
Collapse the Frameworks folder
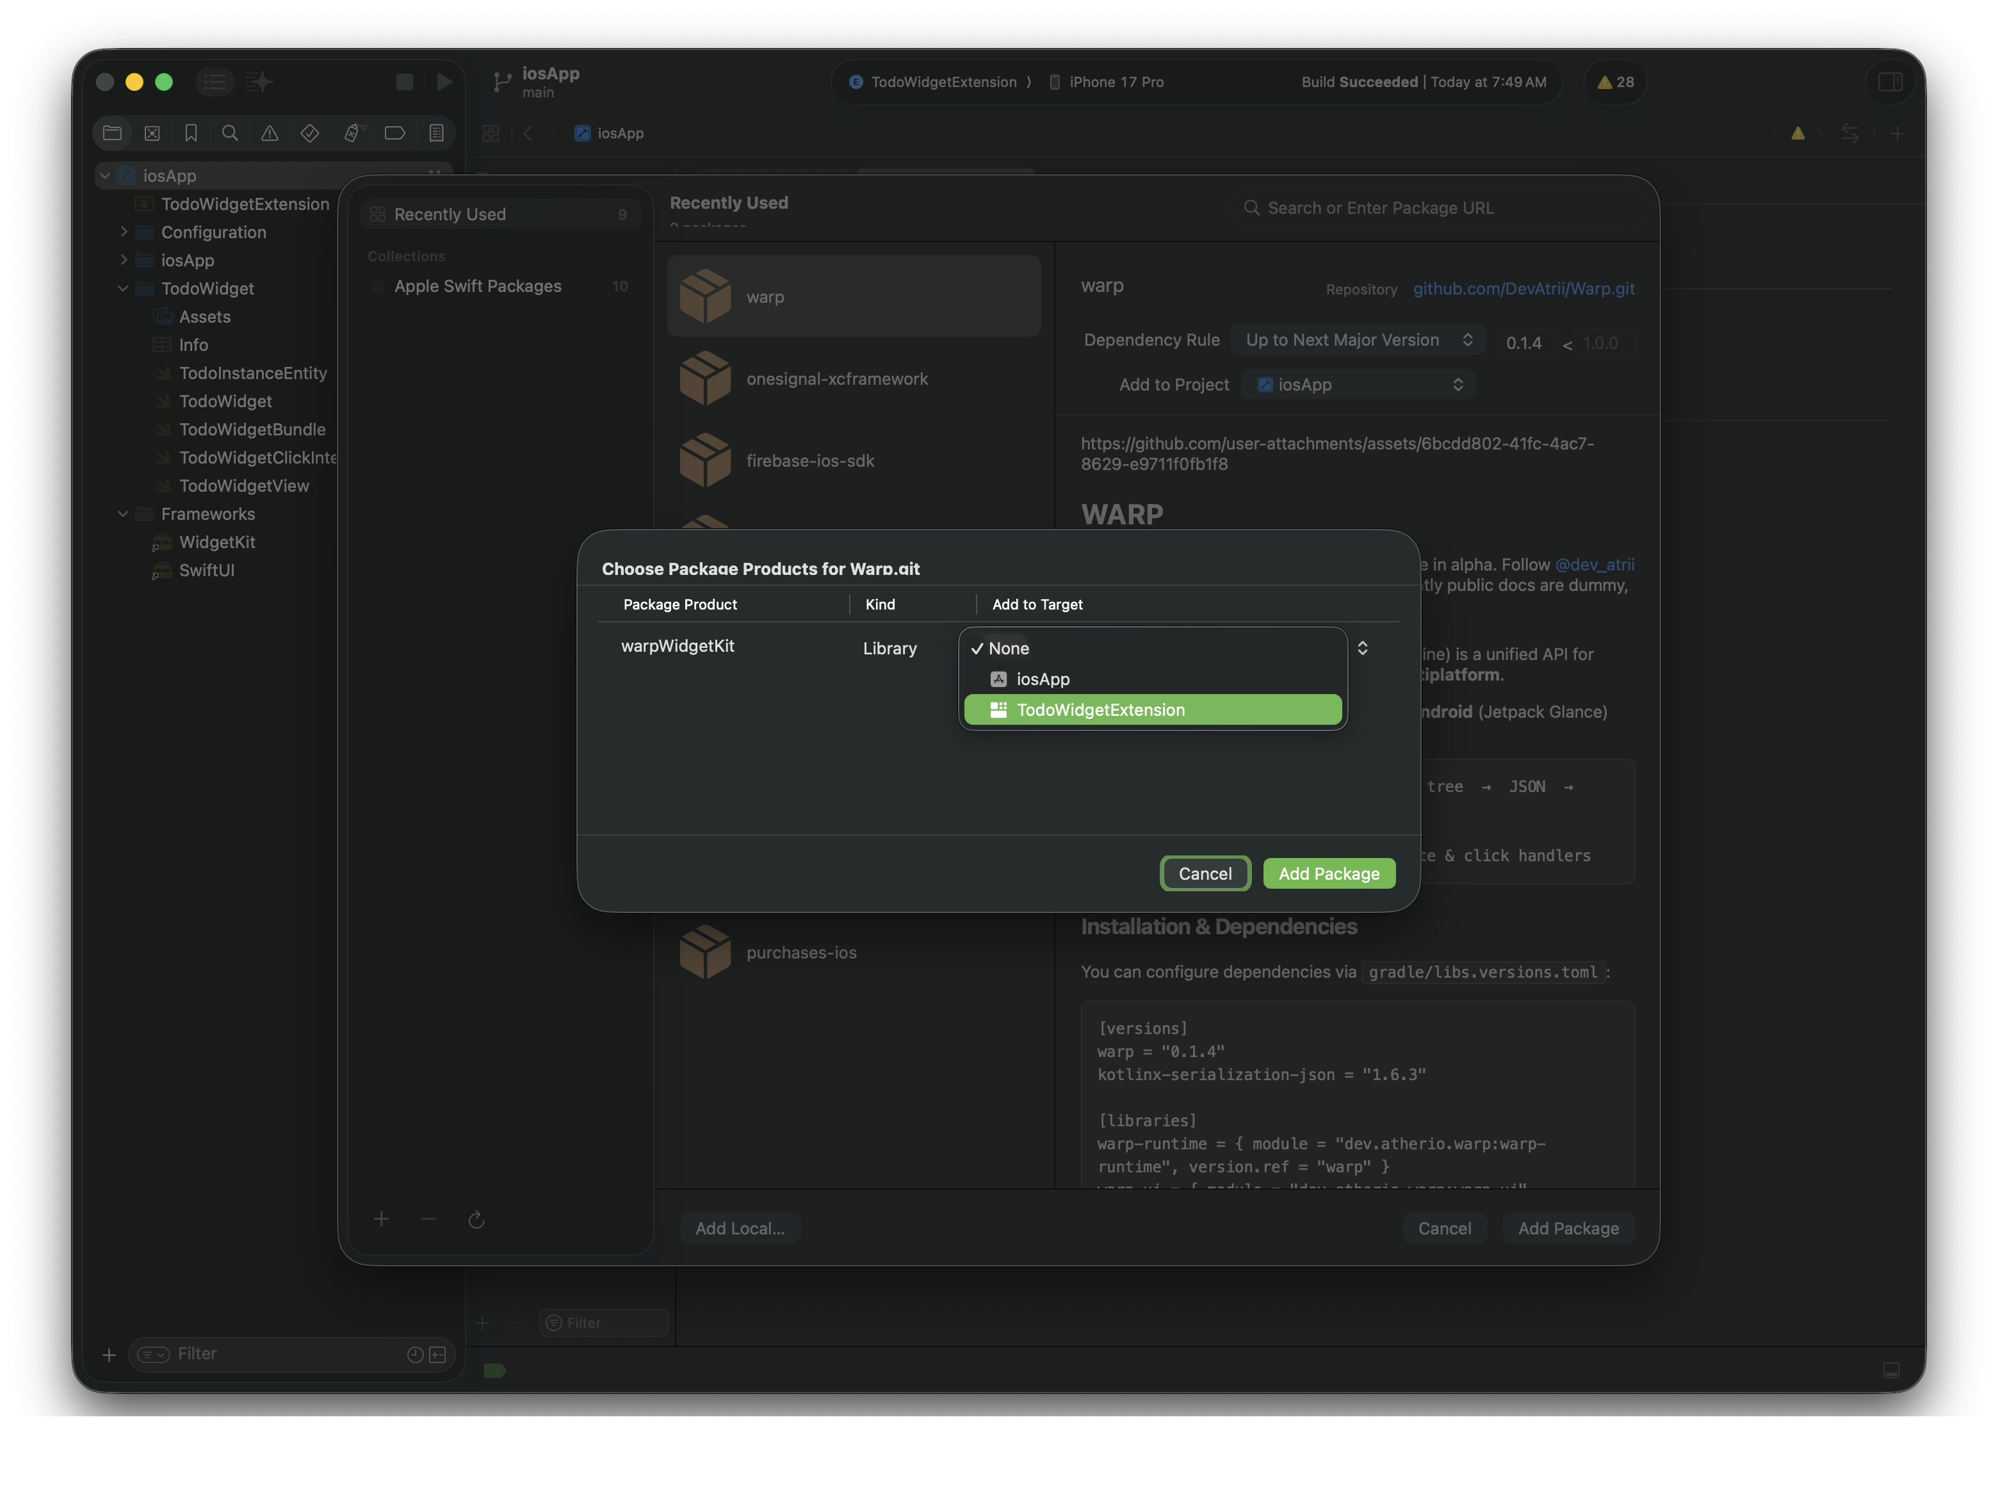124,514
